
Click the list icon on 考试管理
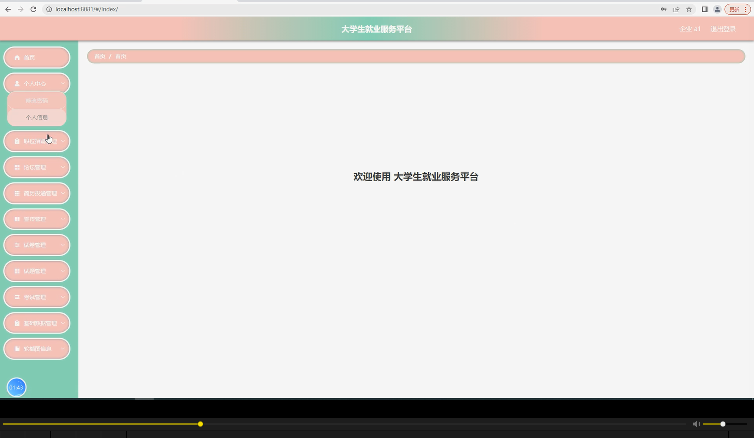pos(17,297)
